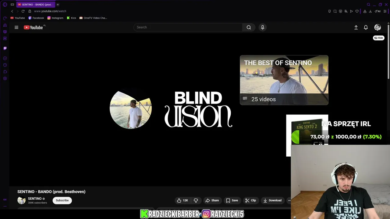This screenshot has width=390, height=219.
Task: Open the Player icon in sidebar
Action: pyautogui.click(x=5, y=58)
